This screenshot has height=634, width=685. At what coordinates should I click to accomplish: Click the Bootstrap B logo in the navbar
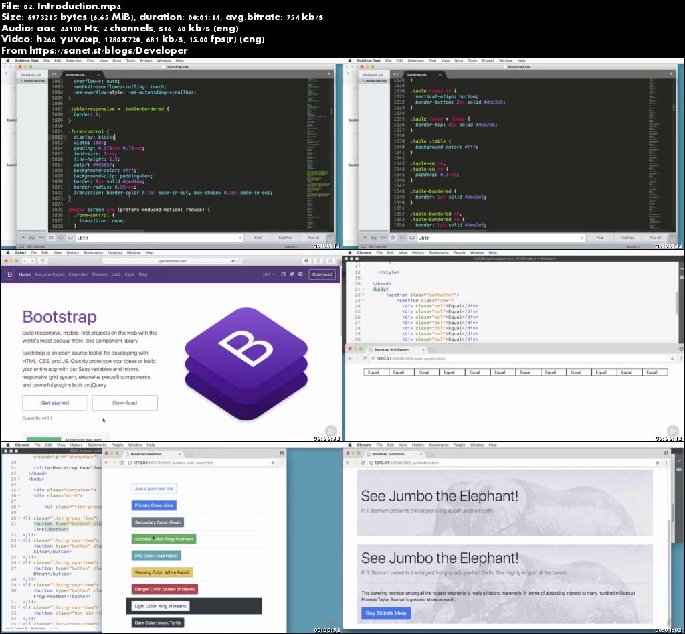9,274
